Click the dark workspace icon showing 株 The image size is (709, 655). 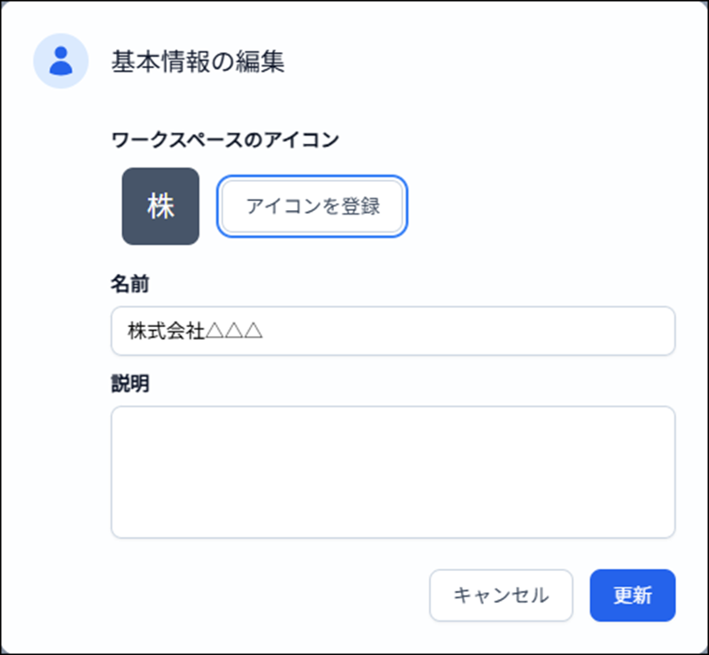[160, 206]
